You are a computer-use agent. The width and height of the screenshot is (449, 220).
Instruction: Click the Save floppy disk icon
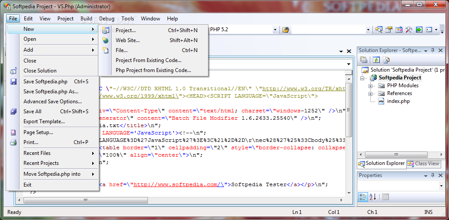tap(13, 82)
